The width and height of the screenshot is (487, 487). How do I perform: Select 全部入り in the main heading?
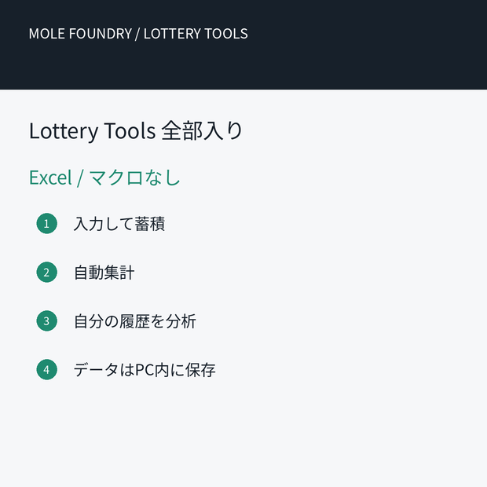pos(202,130)
